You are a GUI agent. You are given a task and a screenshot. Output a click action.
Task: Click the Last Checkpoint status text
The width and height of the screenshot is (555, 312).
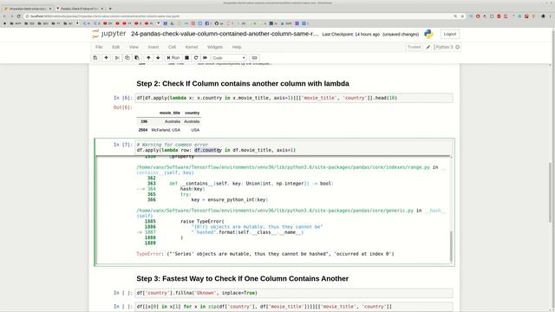pyautogui.click(x=350, y=35)
